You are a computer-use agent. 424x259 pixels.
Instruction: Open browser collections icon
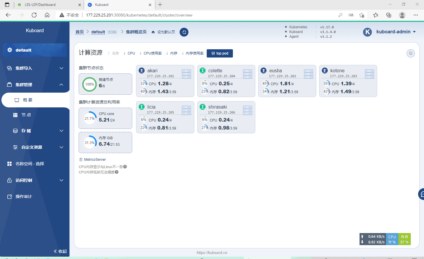(x=389, y=15)
